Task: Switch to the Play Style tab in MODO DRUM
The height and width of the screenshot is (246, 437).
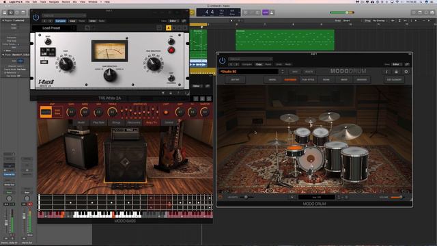Action: point(308,80)
